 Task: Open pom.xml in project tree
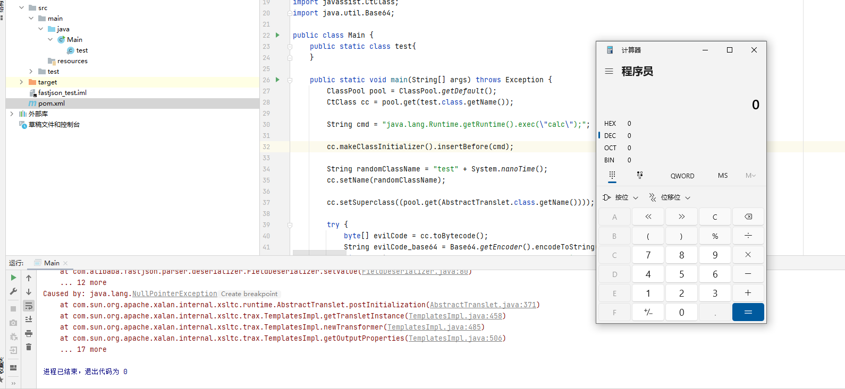point(51,103)
